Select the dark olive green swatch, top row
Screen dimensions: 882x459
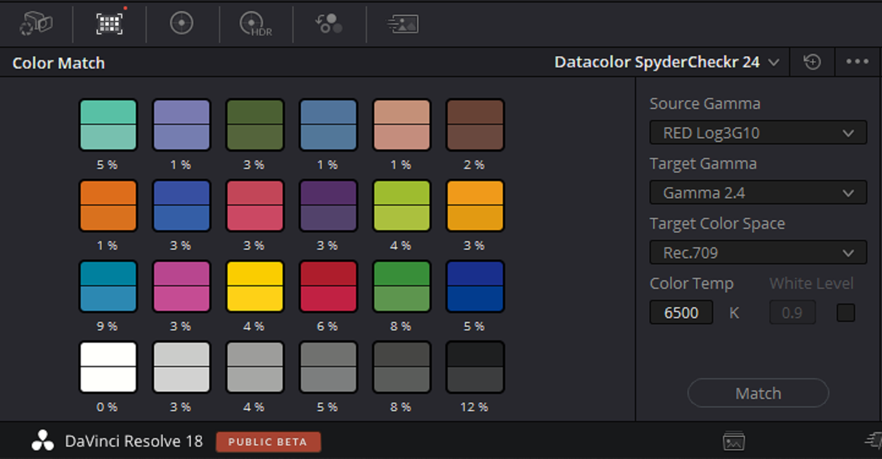255,125
